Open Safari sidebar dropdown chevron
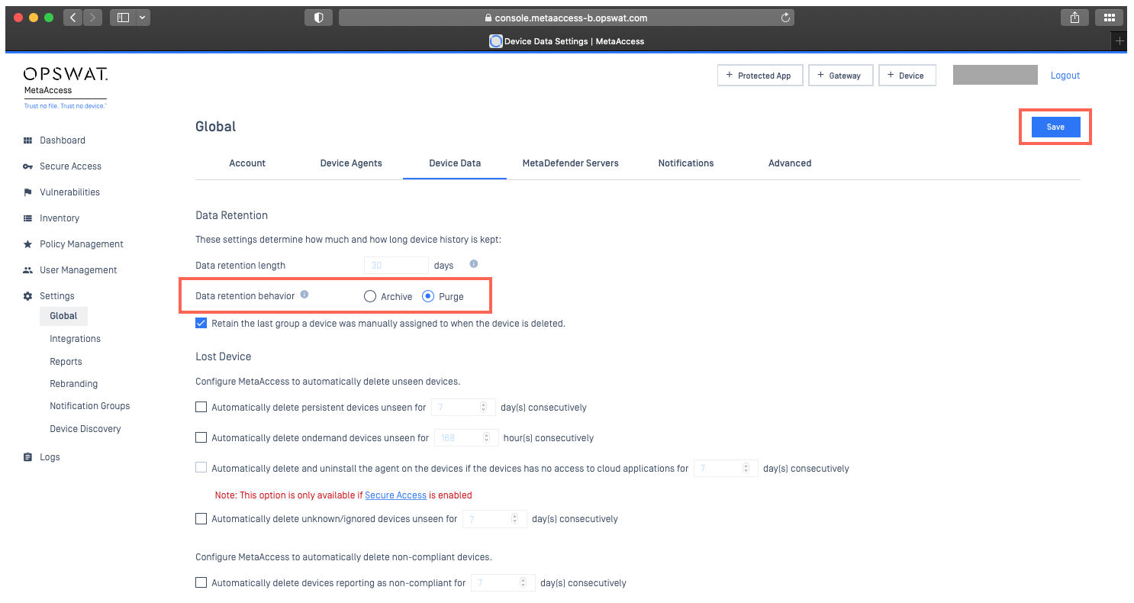 pyautogui.click(x=143, y=18)
